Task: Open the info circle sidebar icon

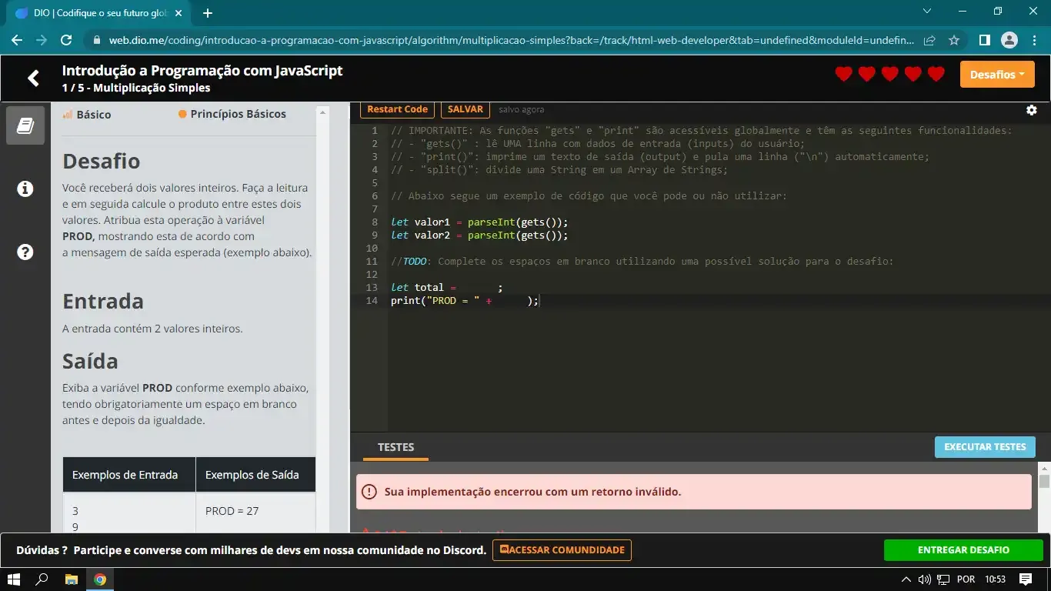Action: (x=25, y=189)
